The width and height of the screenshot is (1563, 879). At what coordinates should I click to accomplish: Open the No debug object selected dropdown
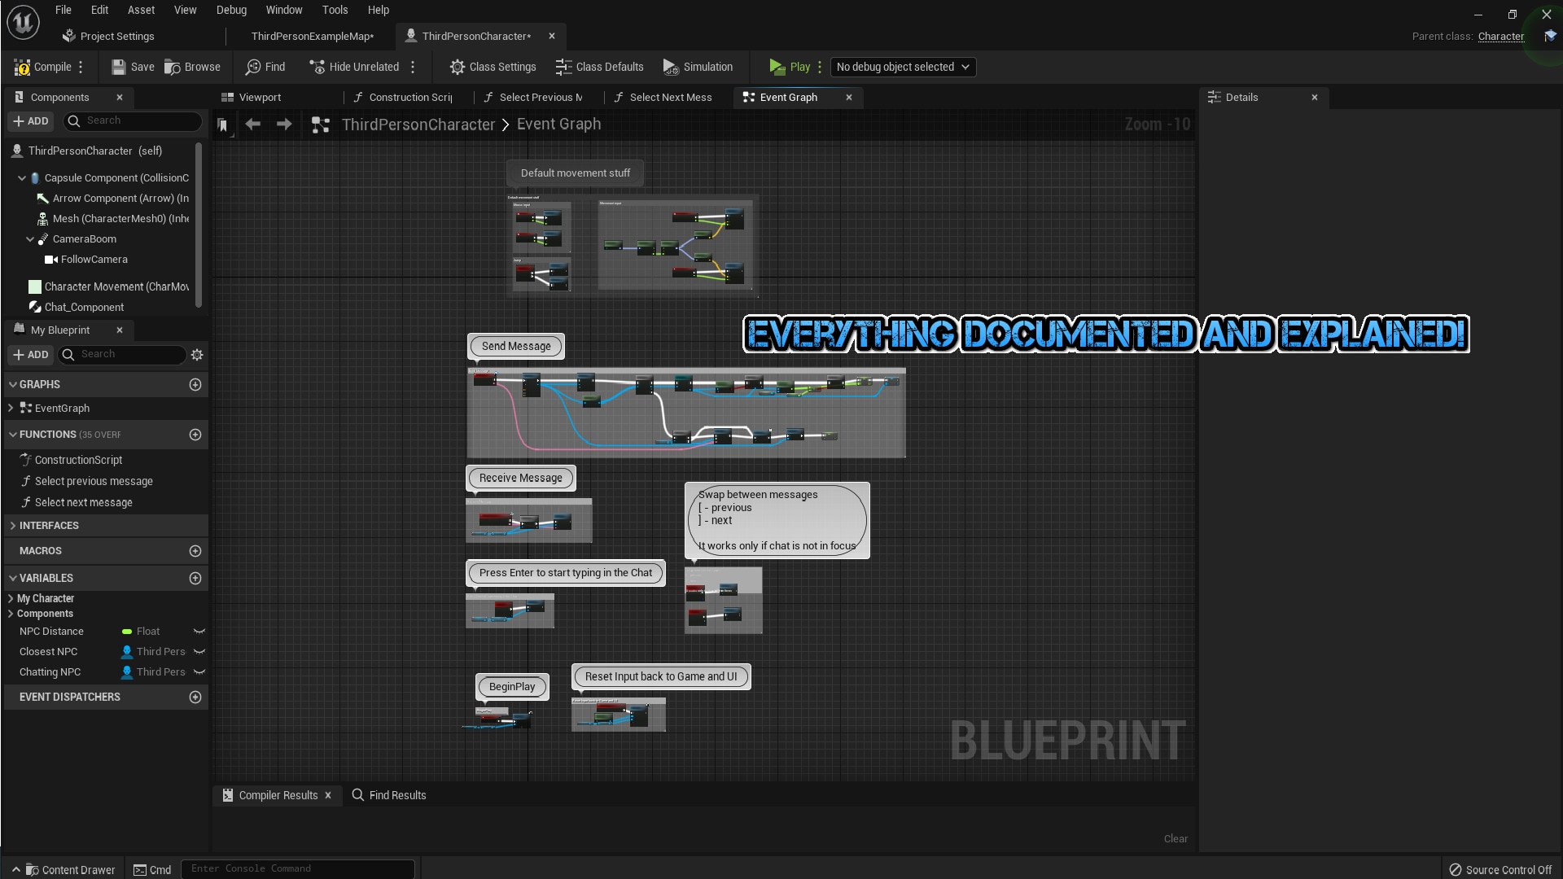point(902,67)
